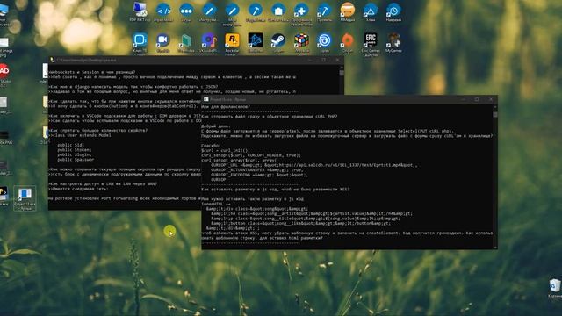Open the light-blue rounded square shortcut
The height and width of the screenshot is (316, 562).
[x=140, y=40]
